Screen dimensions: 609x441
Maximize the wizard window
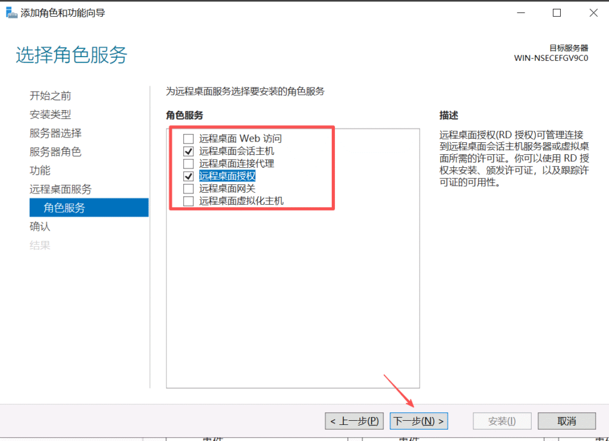tap(557, 12)
